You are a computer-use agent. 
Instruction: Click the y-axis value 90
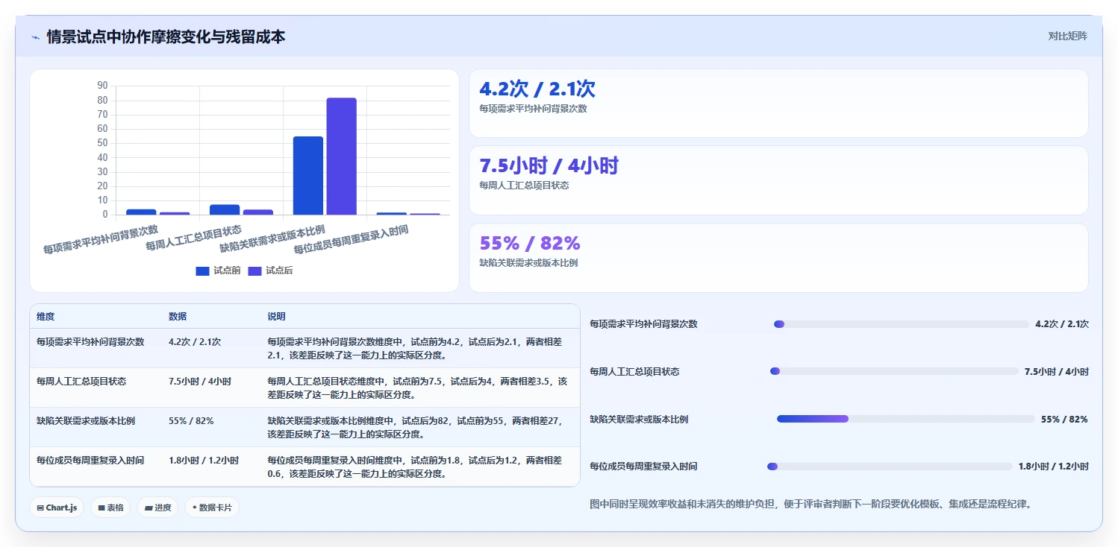pyautogui.click(x=102, y=86)
